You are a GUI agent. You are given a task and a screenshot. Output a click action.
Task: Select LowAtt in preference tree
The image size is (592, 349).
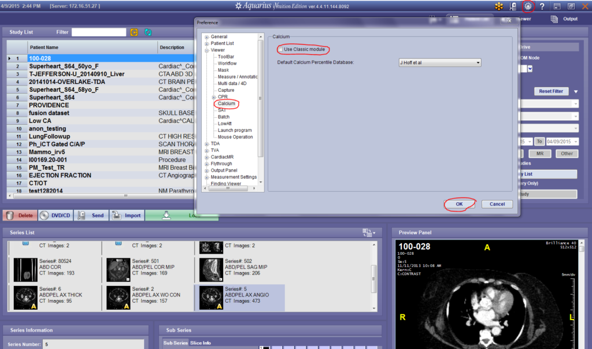[225, 124]
